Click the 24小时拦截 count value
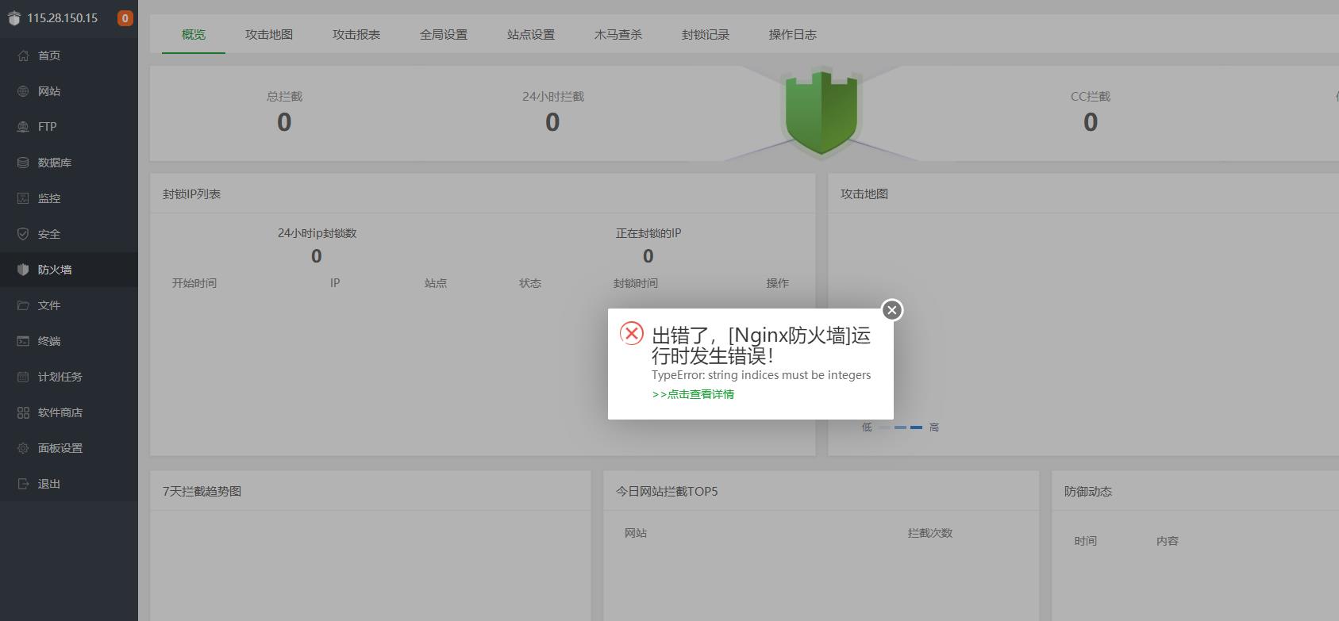1339x621 pixels. 552,122
